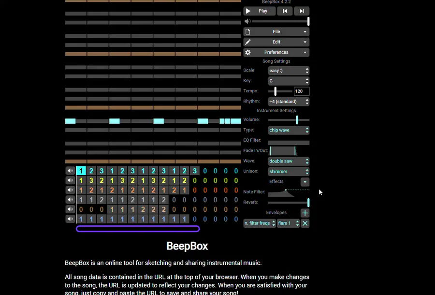
Task: Mute the fifth (brown) channel
Action: pyautogui.click(x=70, y=209)
